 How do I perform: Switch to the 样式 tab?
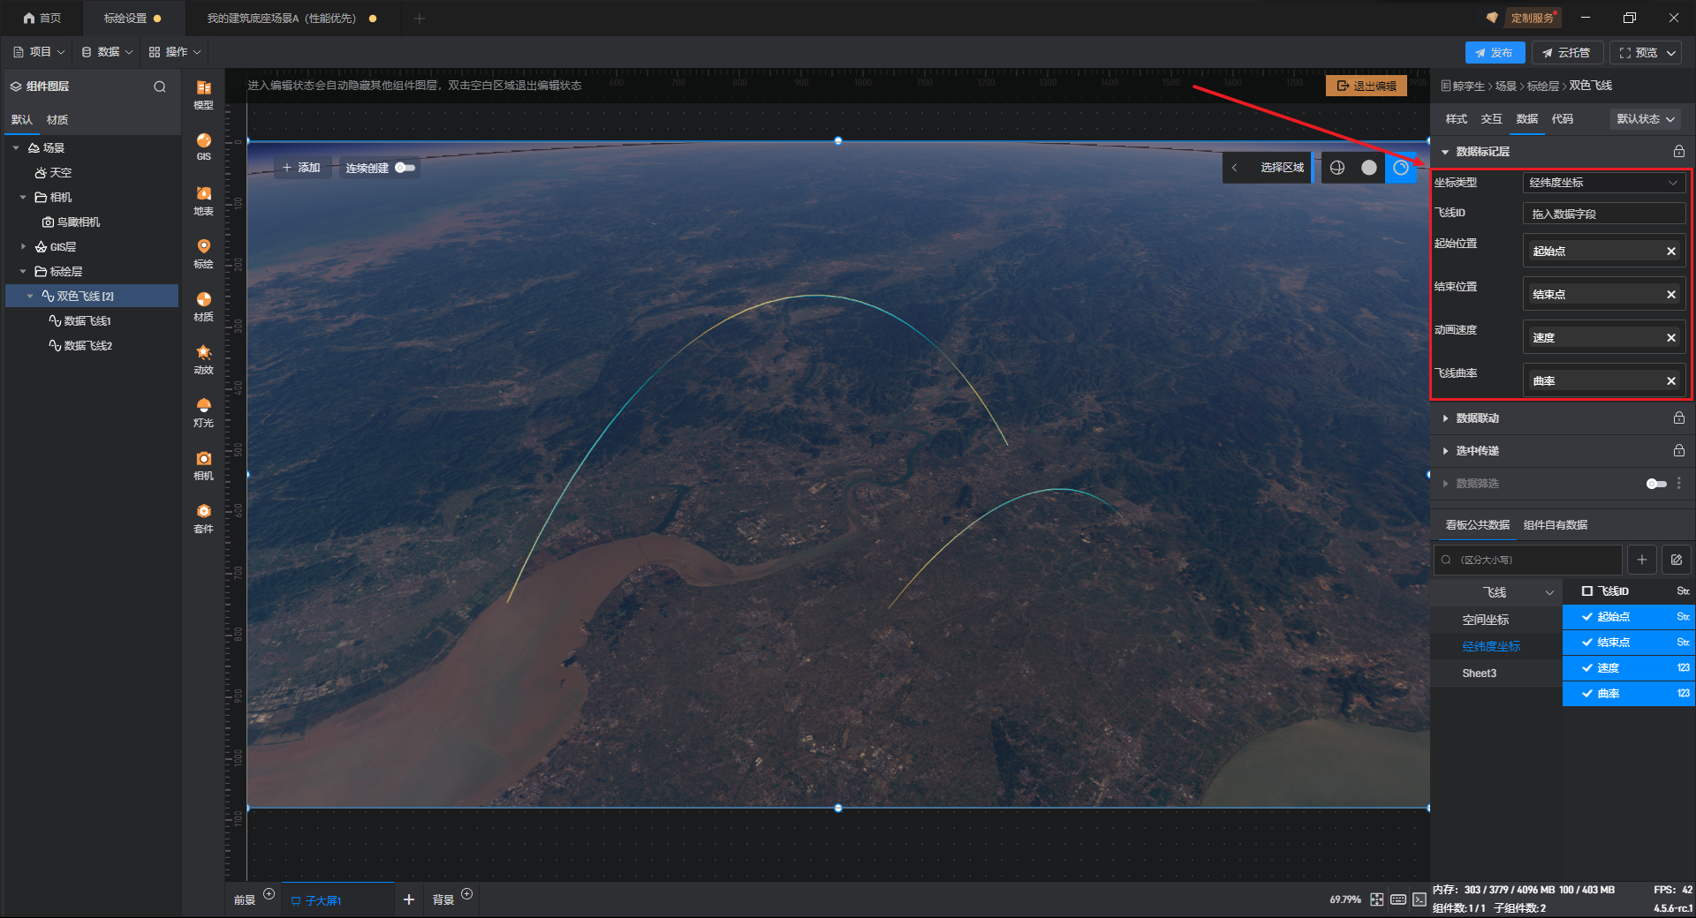coord(1456,119)
